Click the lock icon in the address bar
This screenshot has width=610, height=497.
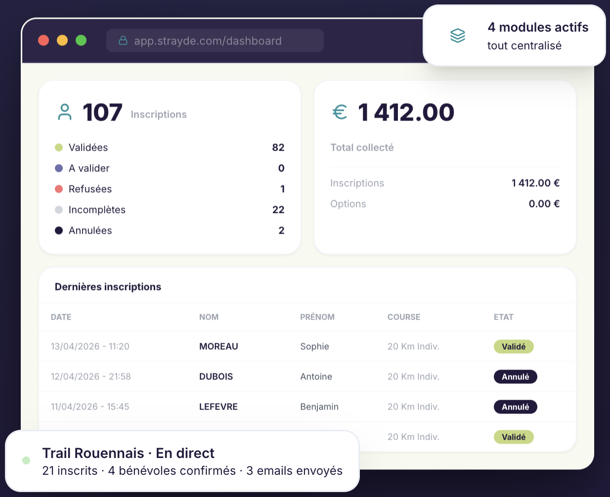[123, 41]
